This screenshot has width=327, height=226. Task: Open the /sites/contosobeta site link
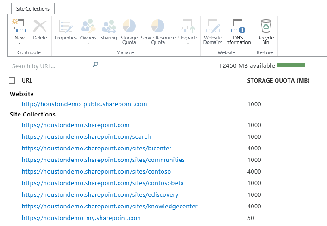click(103, 183)
